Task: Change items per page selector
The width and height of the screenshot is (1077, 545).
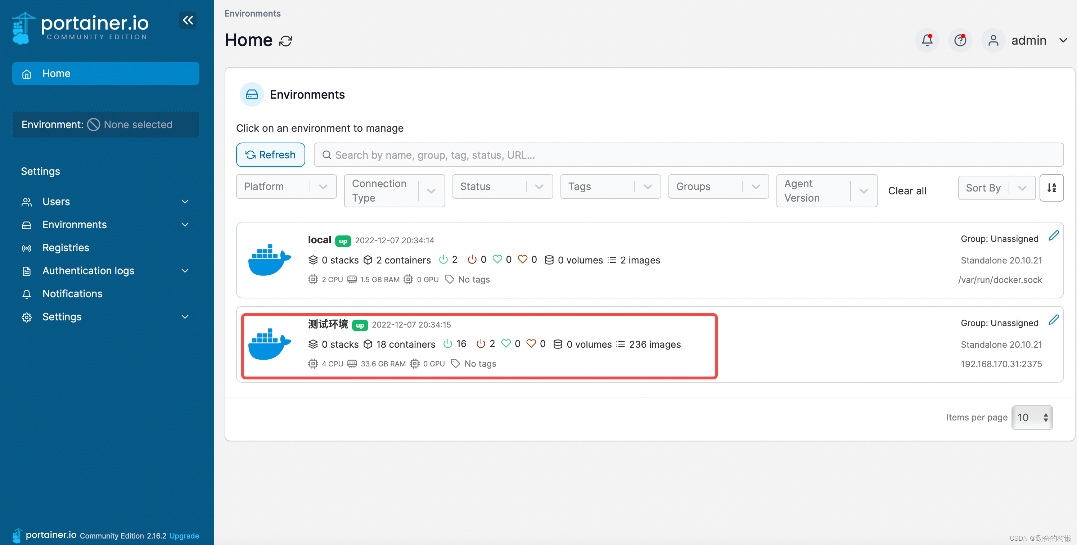Action: click(1032, 417)
